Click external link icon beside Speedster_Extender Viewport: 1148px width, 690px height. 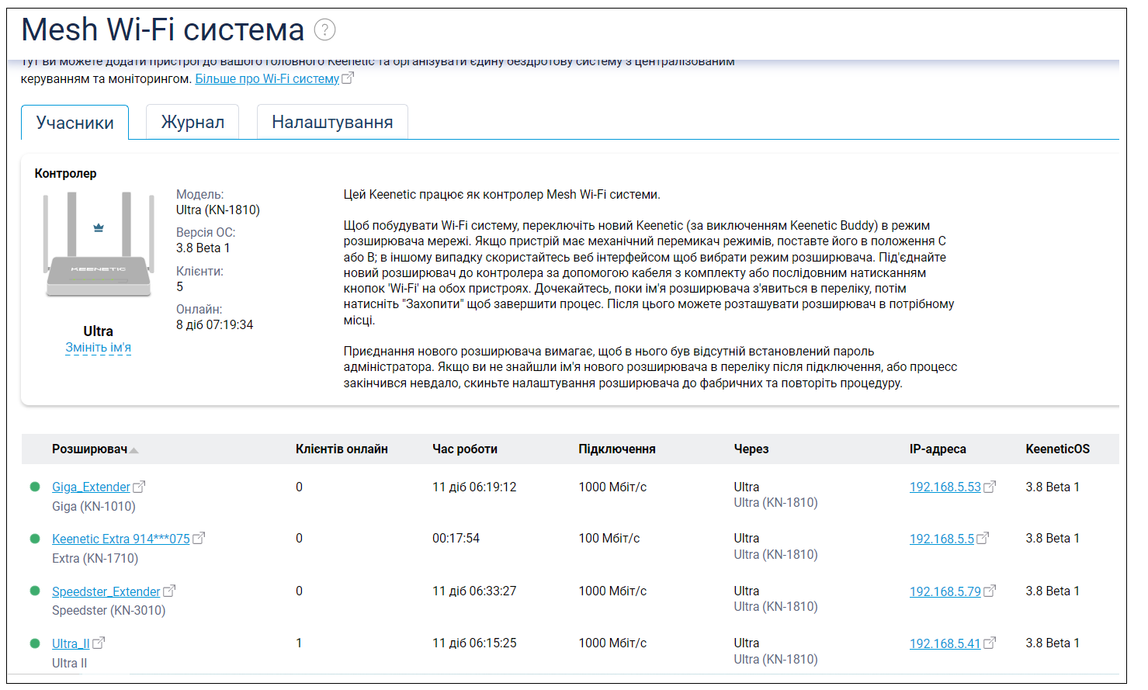pyautogui.click(x=169, y=591)
